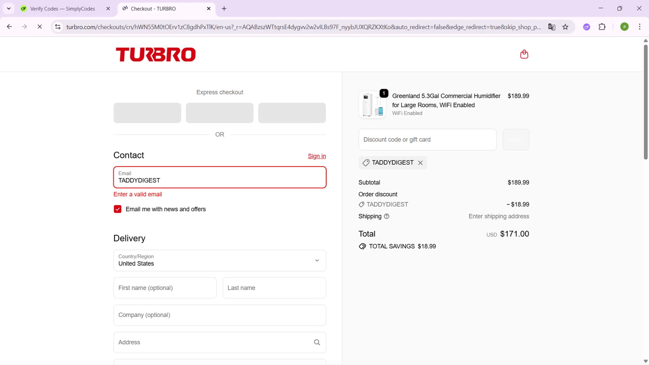Click the site information icon in address bar
This screenshot has width=649, height=365.
[58, 27]
